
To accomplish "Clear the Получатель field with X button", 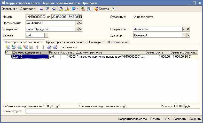I will [188, 29].
